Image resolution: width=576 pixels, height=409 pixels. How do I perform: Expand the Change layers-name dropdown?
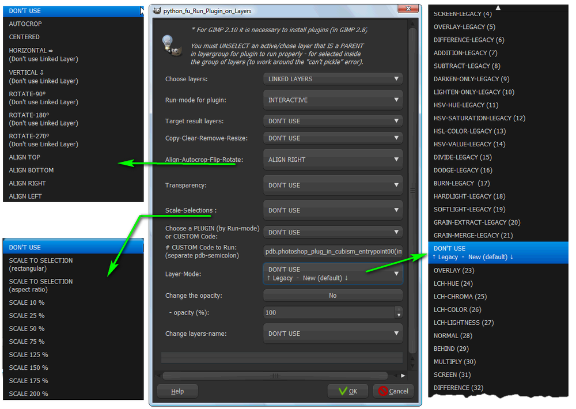click(333, 334)
